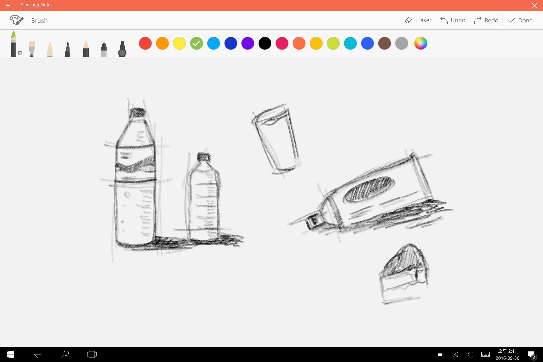
Task: Select the red color swatch
Action: 145,43
